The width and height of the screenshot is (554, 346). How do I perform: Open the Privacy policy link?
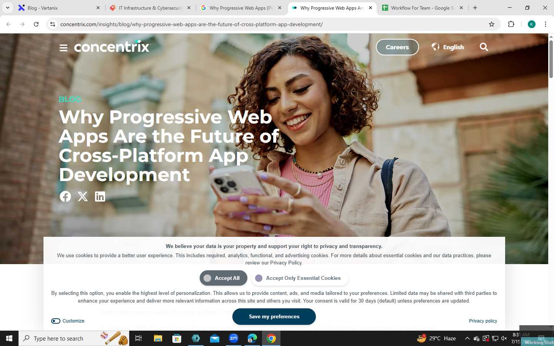(x=483, y=321)
